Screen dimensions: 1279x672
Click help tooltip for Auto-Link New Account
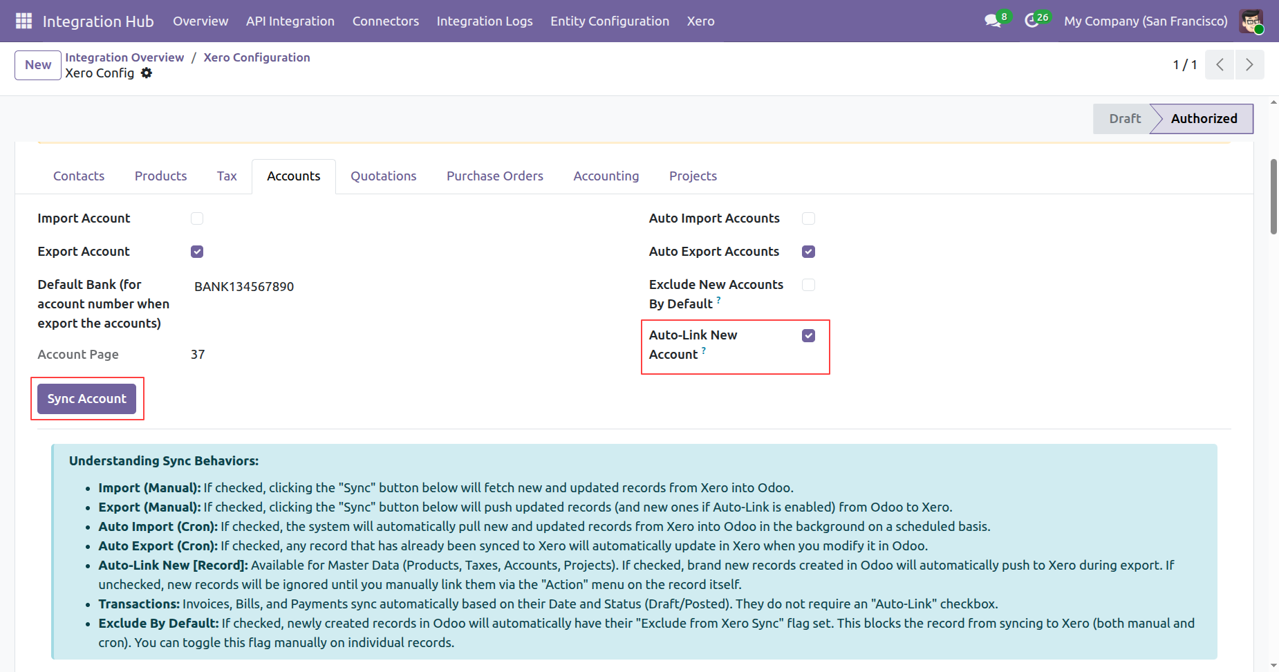tap(704, 351)
